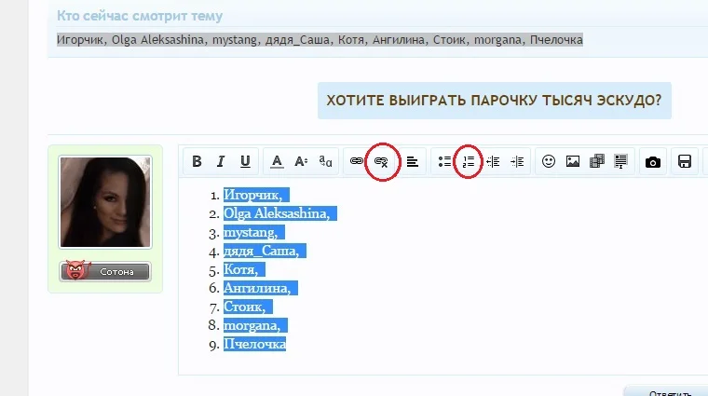Viewport: 708px width, 396px height.
Task: Click the Кто сейчас смотрит тему heading
Action: tap(140, 16)
